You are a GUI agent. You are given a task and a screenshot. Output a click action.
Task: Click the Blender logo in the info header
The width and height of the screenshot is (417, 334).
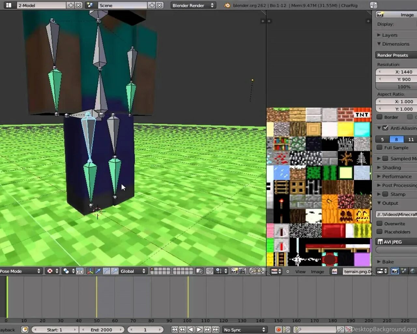click(227, 5)
